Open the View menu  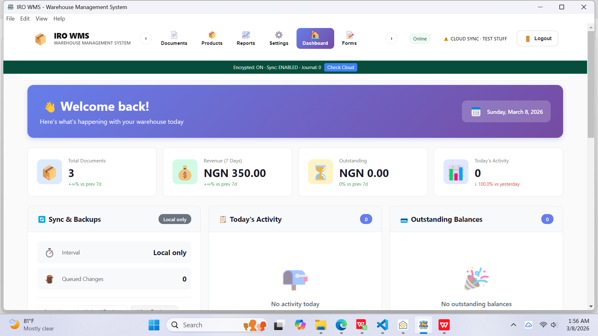[41, 18]
